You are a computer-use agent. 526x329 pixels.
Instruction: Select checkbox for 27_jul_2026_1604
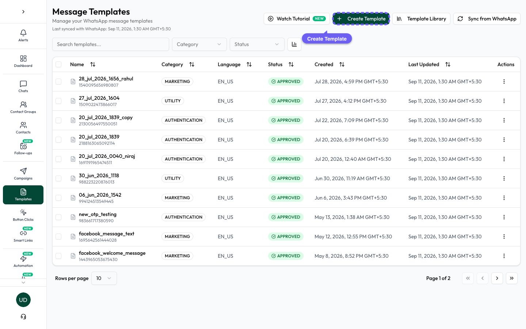[58, 101]
